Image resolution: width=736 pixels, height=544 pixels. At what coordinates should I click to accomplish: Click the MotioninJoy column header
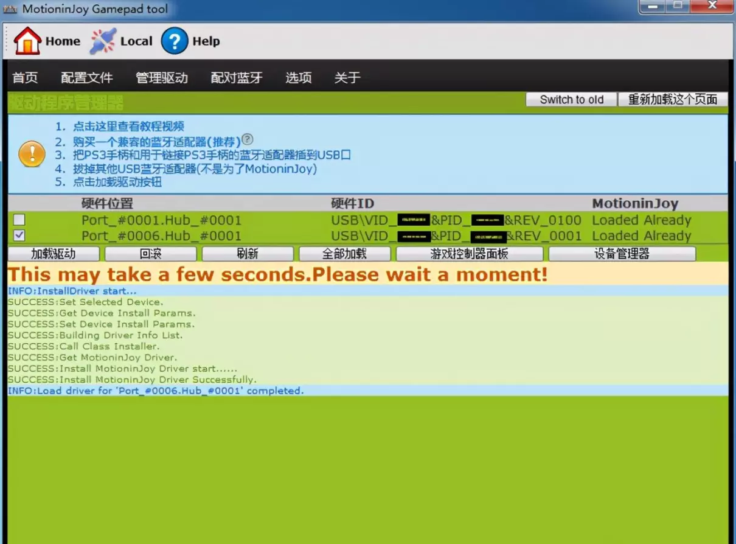pyautogui.click(x=635, y=203)
